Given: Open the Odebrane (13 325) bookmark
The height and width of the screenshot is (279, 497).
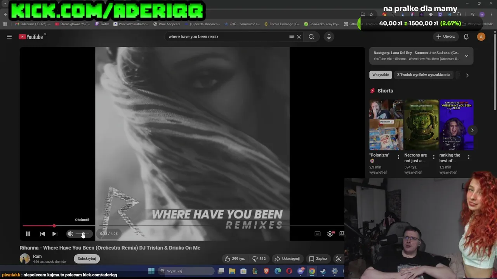Looking at the screenshot, I should (x=32, y=24).
